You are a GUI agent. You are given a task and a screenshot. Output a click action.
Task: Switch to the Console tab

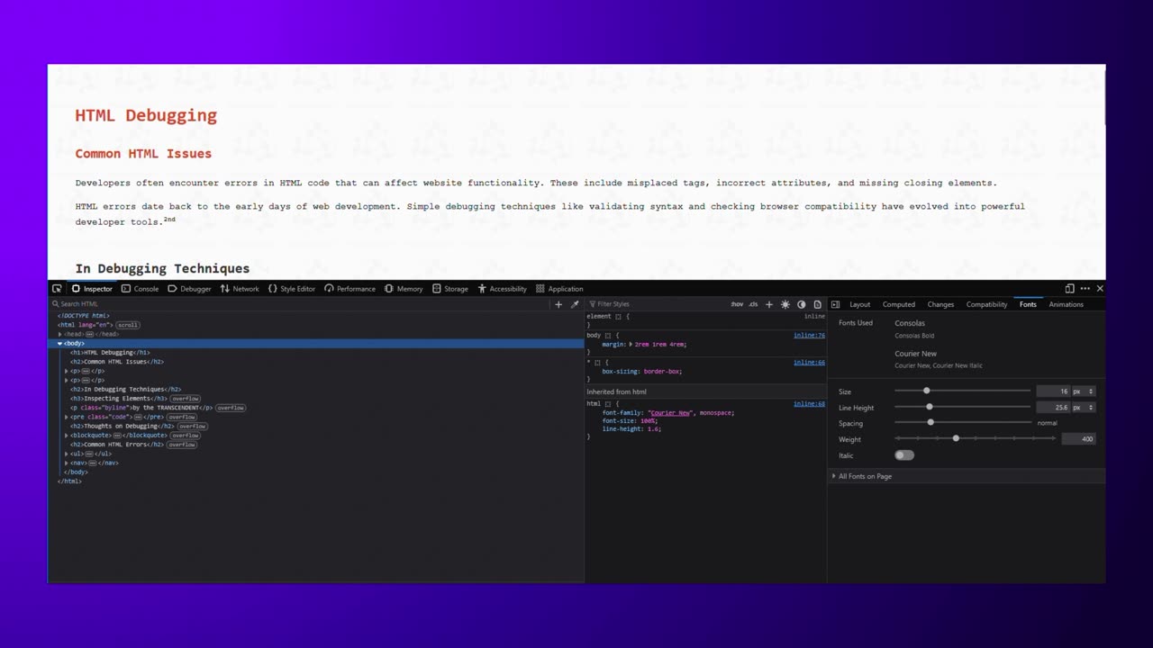(x=140, y=289)
